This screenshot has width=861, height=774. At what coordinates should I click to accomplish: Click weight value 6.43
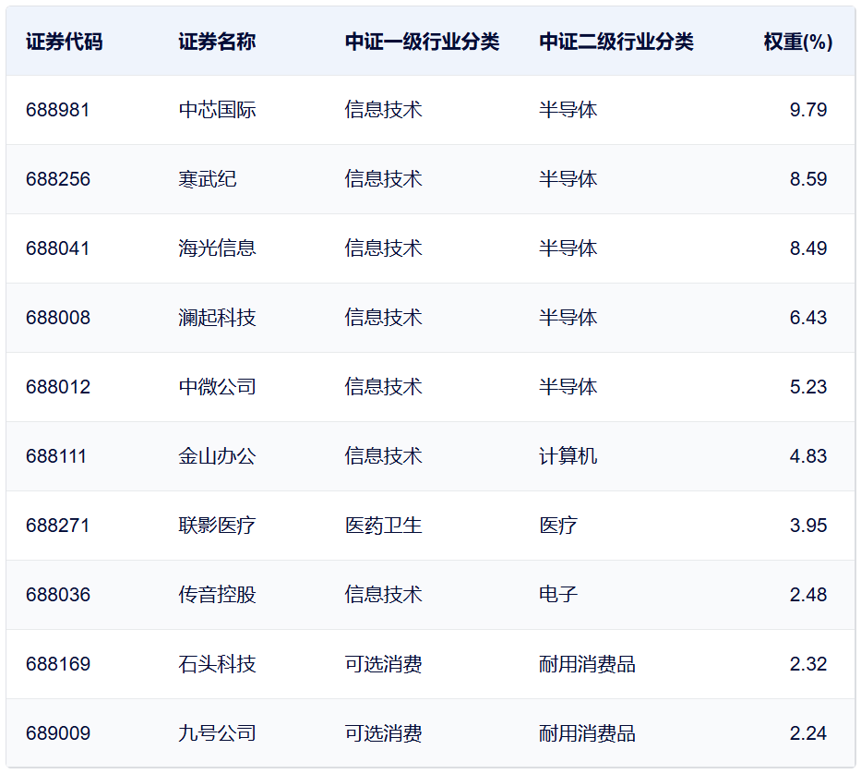(808, 318)
